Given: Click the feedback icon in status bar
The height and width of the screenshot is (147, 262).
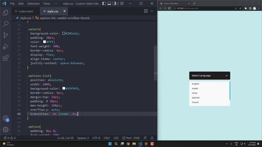Looking at the screenshot, I should coord(145,138).
